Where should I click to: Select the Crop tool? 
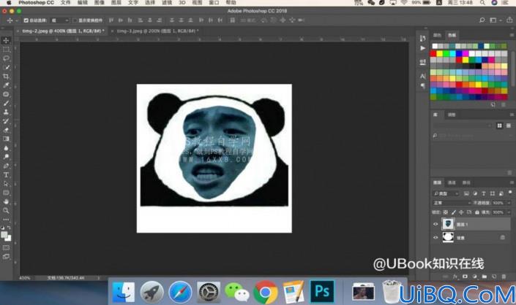6,77
